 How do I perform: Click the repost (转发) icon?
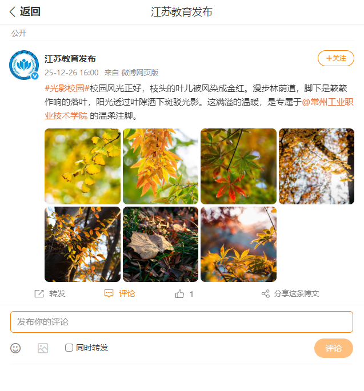pyautogui.click(x=39, y=294)
